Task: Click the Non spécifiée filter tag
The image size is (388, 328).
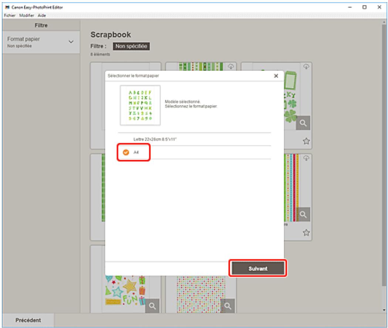Action: (131, 46)
